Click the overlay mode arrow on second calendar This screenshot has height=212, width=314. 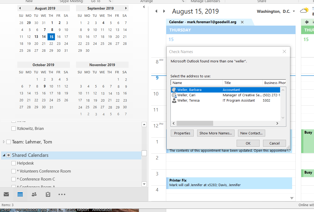click(x=307, y=22)
